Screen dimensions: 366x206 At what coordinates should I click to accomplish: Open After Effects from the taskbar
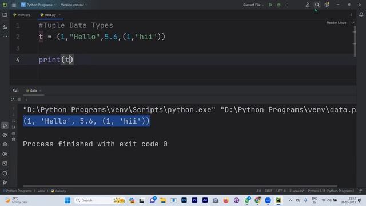coord(205,200)
